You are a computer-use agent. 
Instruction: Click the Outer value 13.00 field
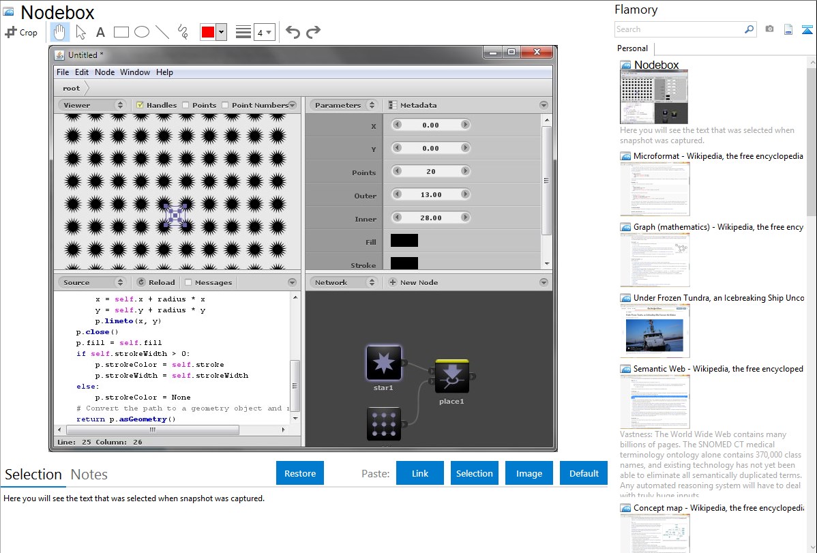(431, 194)
